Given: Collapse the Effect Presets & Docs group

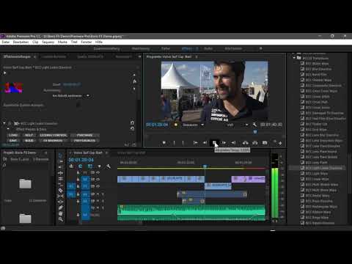Looking at the screenshot, I should [x=8, y=129].
